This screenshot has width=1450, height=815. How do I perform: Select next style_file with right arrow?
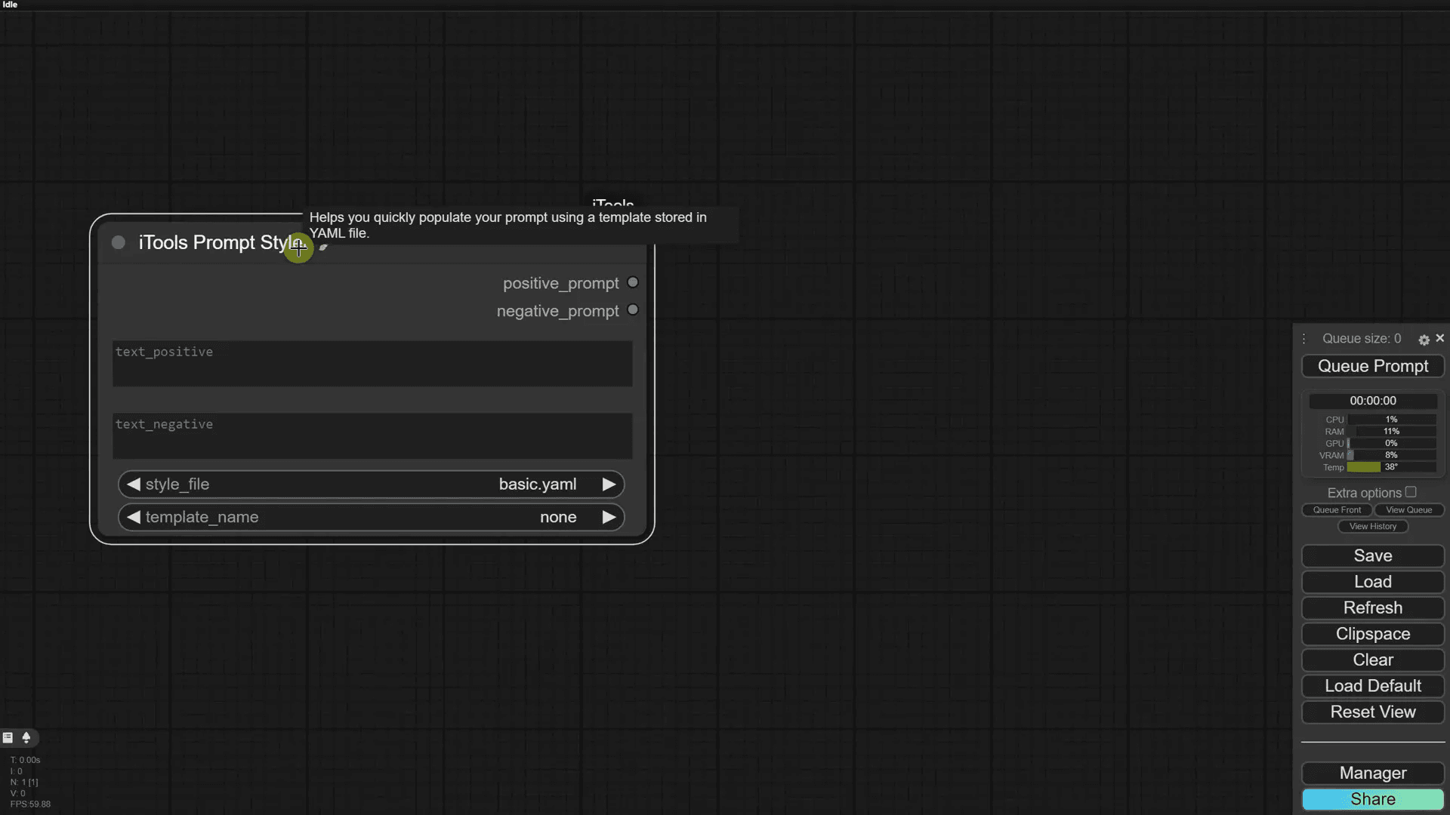(x=609, y=484)
